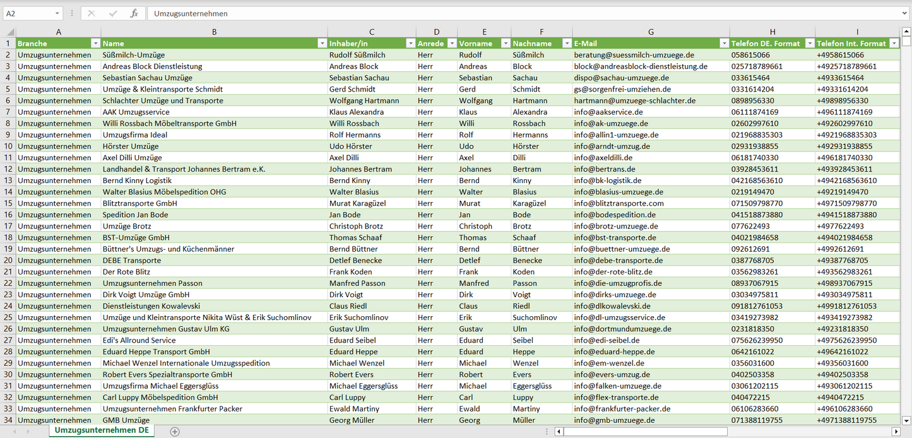
Task: Click the Cancel X icon in formula bar
Action: click(x=92, y=13)
